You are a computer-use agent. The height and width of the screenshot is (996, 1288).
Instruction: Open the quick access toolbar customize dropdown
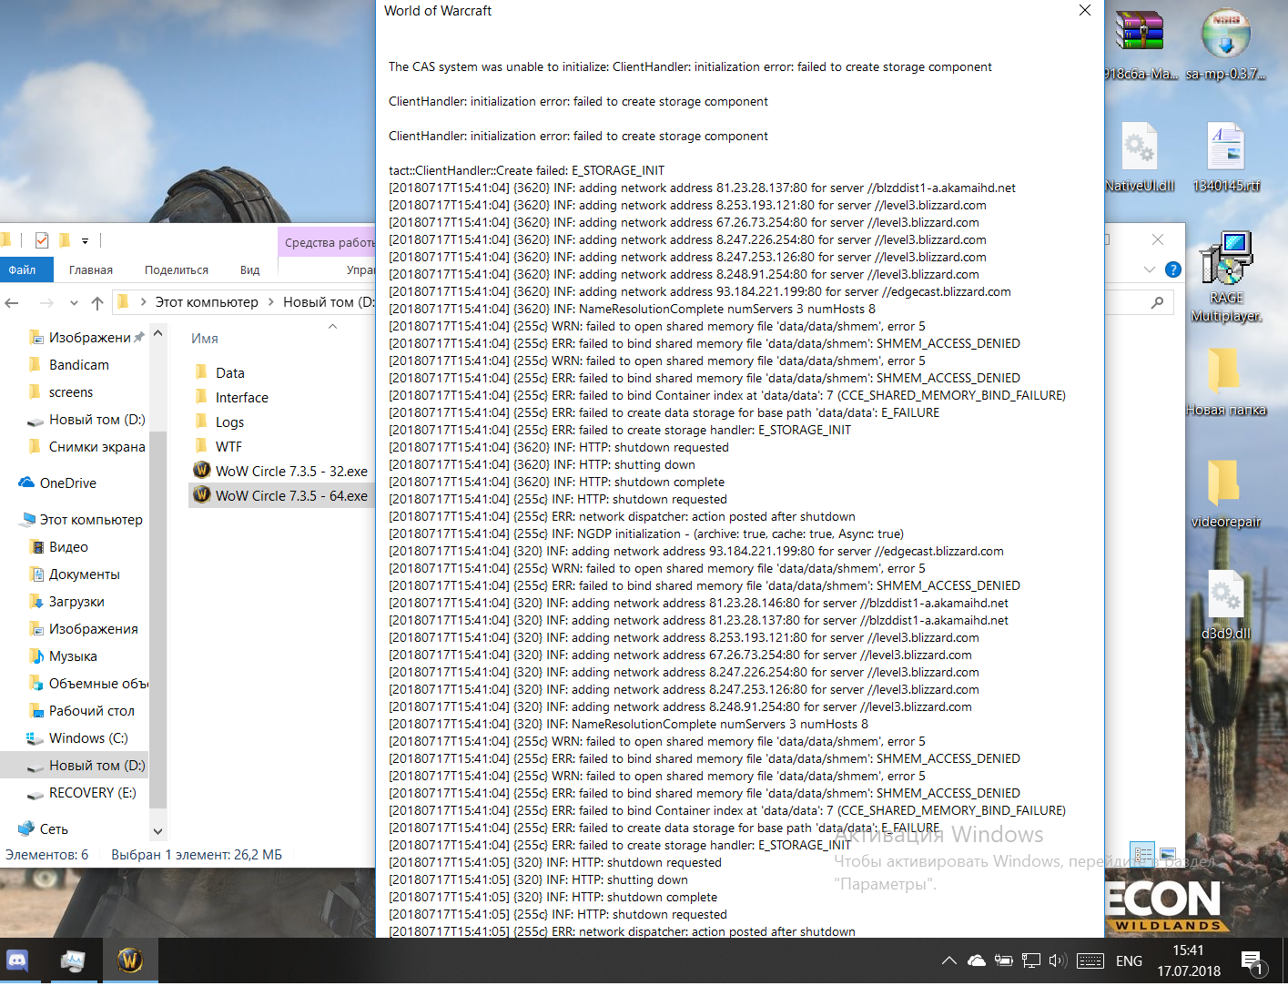point(86,241)
